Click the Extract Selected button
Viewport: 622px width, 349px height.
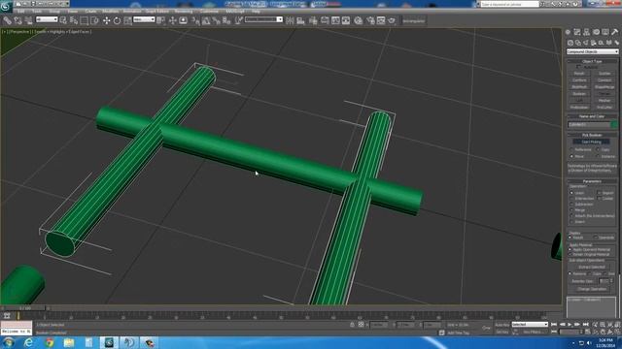click(592, 268)
